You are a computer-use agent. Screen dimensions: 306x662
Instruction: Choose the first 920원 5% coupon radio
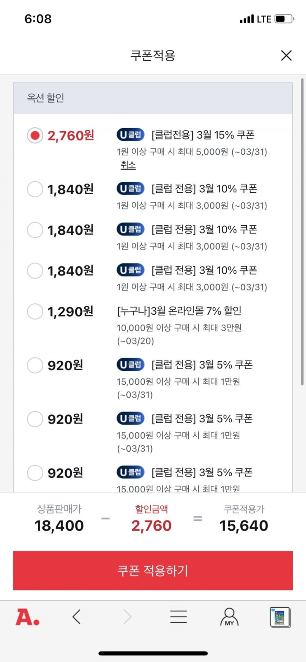pos(35,365)
